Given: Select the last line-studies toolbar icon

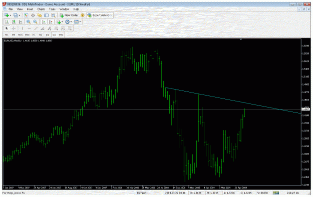Looking at the screenshot, I should coord(70,28).
